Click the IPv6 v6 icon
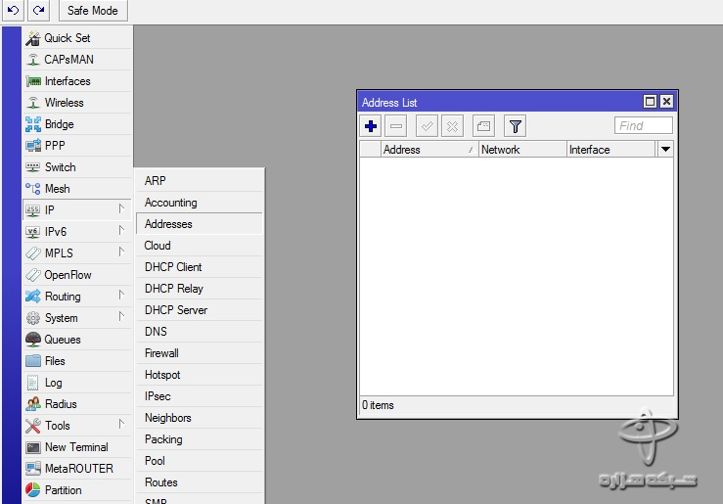Viewport: 723px width, 504px height. 32,232
